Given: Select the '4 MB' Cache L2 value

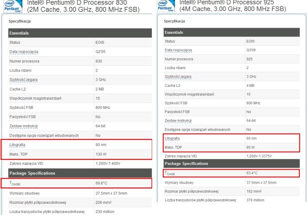Looking at the screenshot, I should [250, 86].
